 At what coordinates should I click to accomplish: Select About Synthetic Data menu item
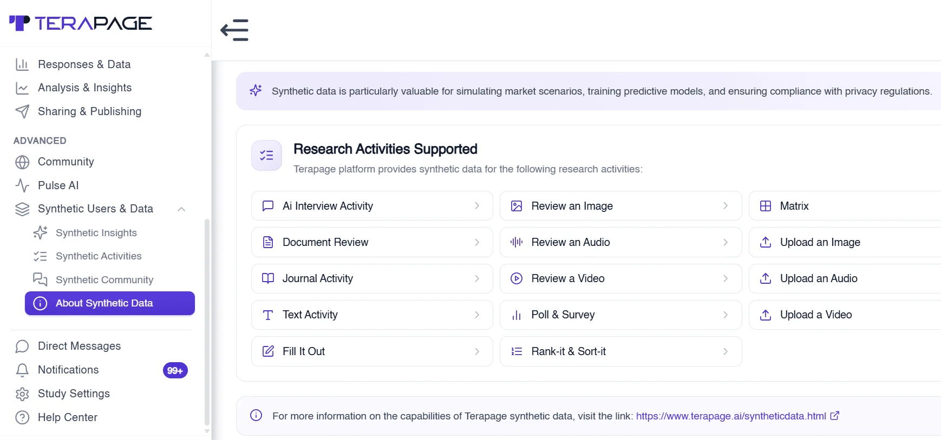pyautogui.click(x=110, y=303)
